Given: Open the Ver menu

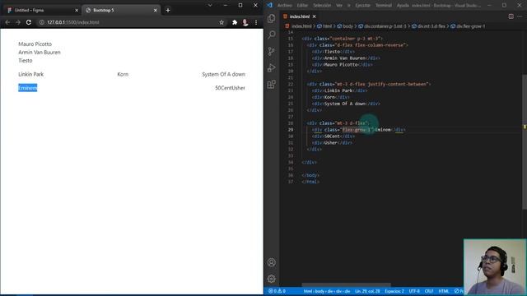Looking at the screenshot, I should (x=339, y=5).
